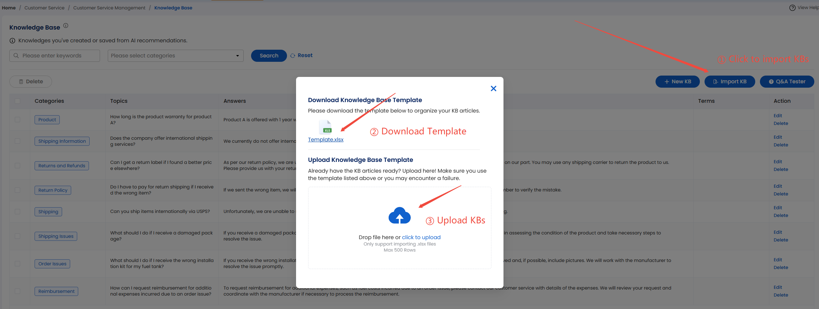Edit the Shipping Information row
The width and height of the screenshot is (819, 309).
(x=778, y=137)
